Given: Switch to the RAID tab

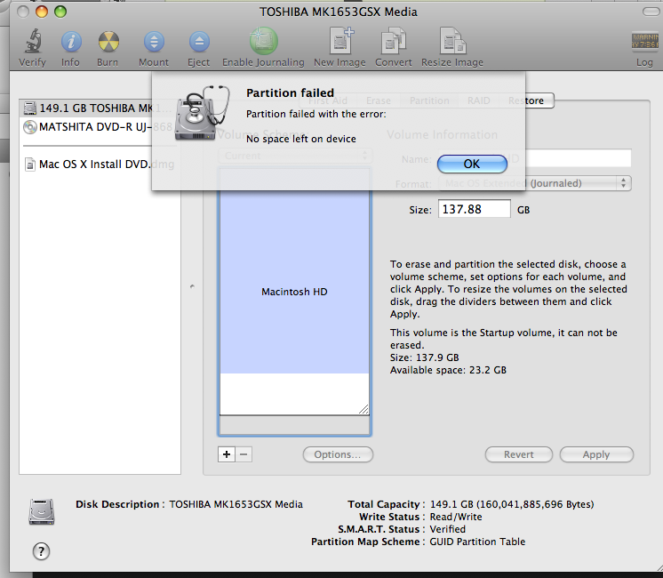Looking at the screenshot, I should click(x=478, y=100).
